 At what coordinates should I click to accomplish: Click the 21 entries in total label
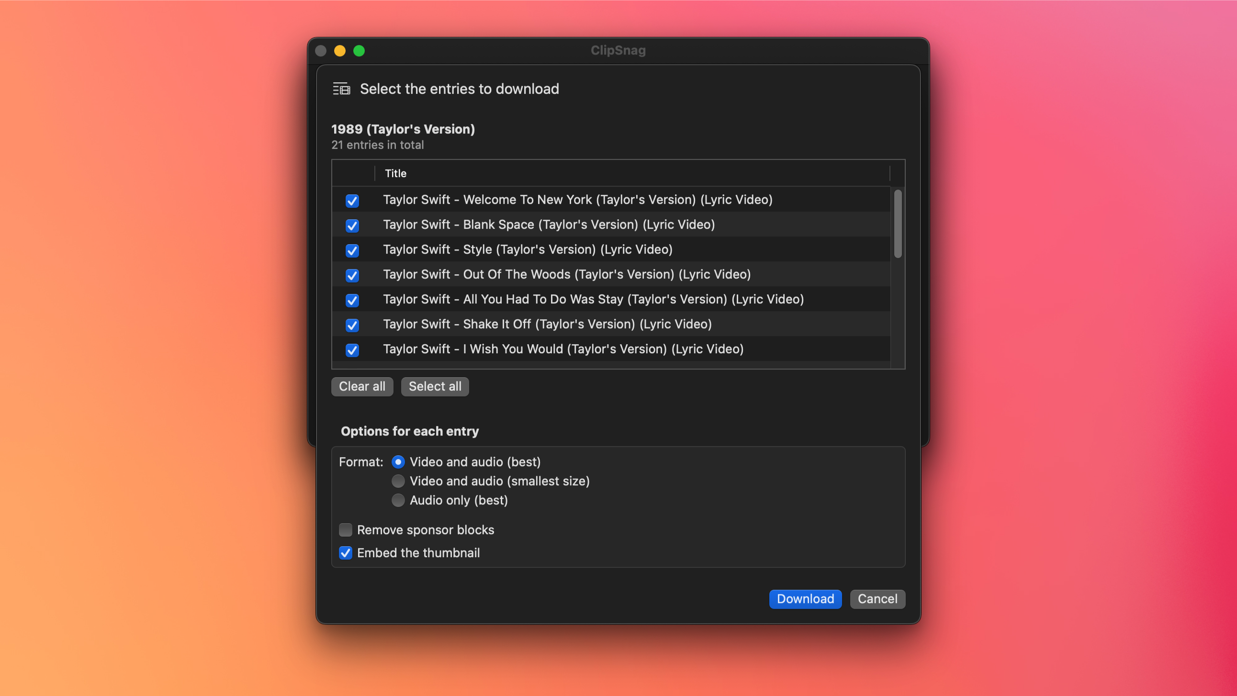pyautogui.click(x=377, y=145)
